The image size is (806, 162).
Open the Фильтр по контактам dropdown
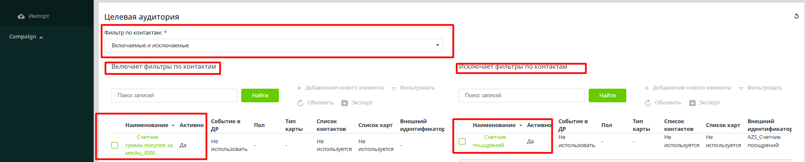click(273, 45)
